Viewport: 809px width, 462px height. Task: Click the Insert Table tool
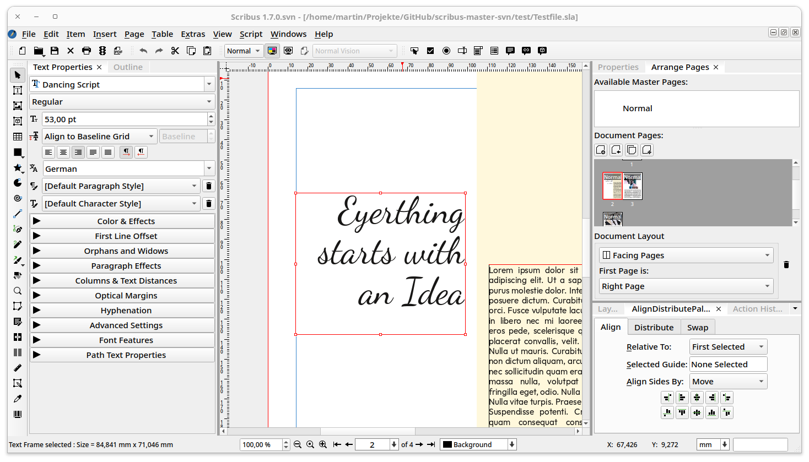[18, 137]
